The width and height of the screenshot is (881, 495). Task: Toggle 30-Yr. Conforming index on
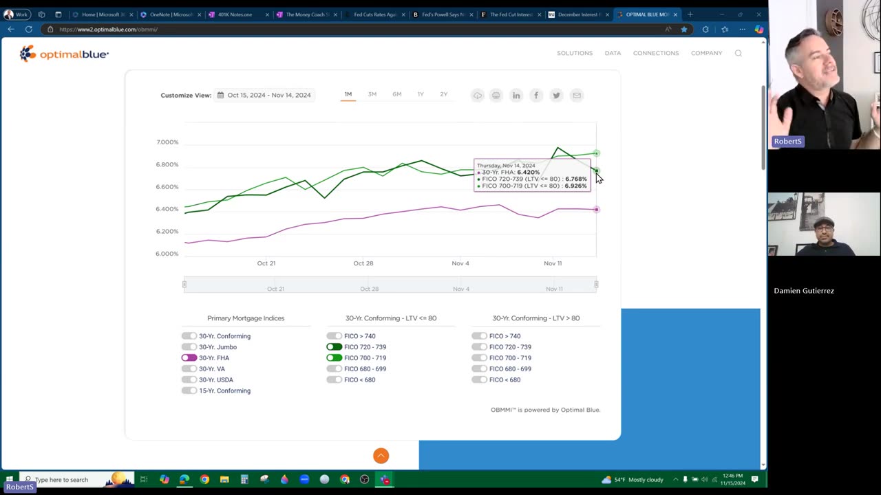click(x=189, y=336)
